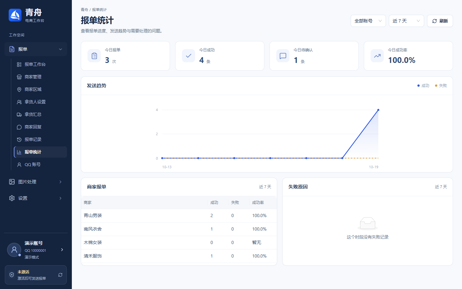Collapse the 报单 sidebar group
The height and width of the screenshot is (289, 462).
point(36,49)
